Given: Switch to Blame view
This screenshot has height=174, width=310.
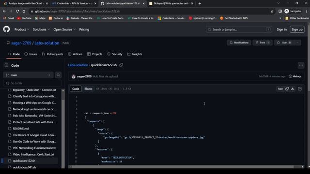Looking at the screenshot, I should click(88, 89).
